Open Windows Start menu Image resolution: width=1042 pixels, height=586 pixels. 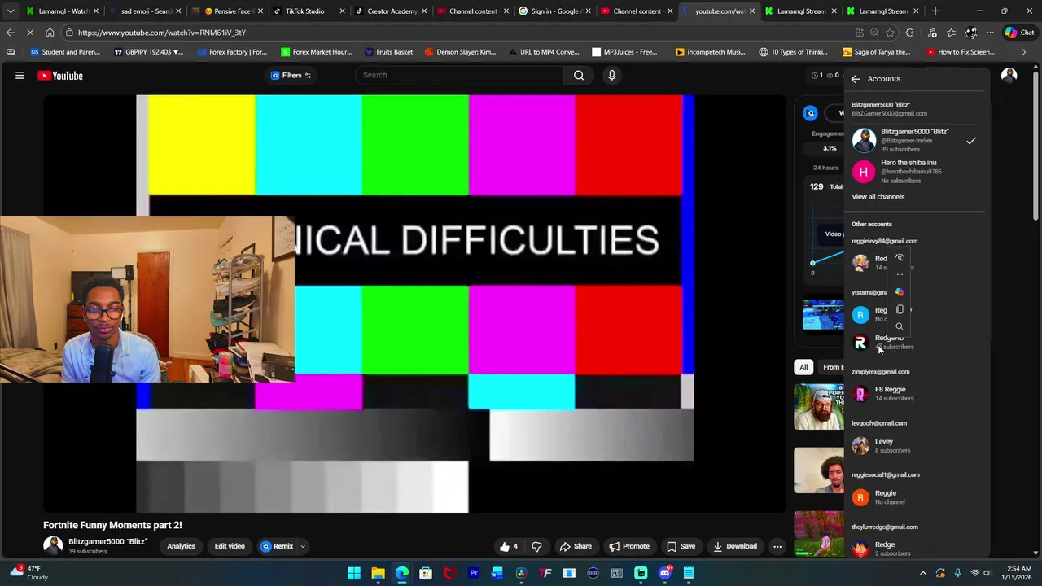click(354, 573)
